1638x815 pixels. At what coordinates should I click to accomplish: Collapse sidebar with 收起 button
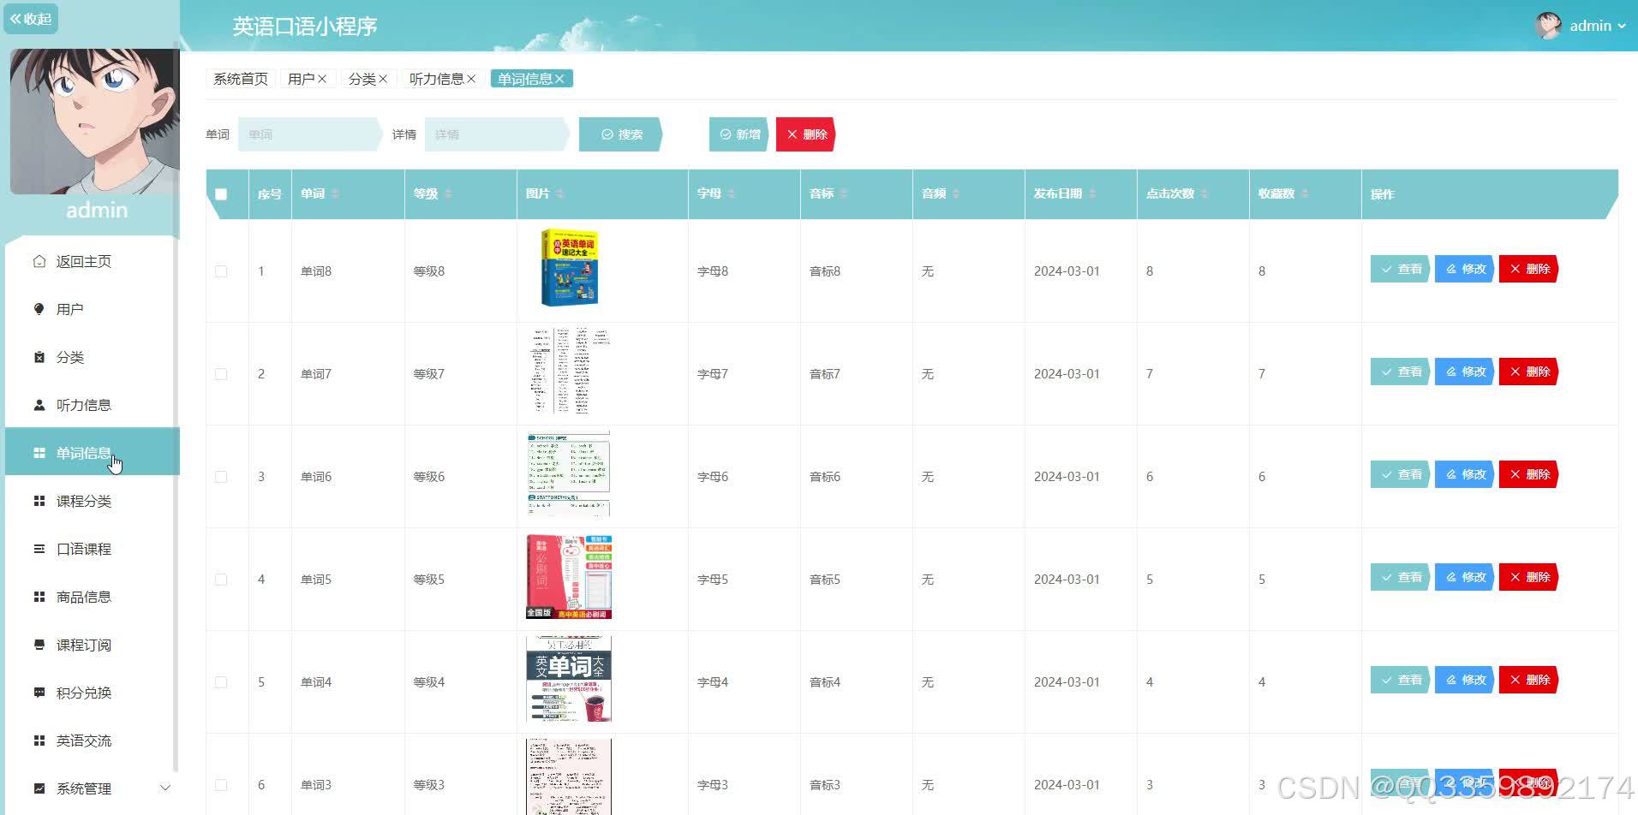coord(31,19)
